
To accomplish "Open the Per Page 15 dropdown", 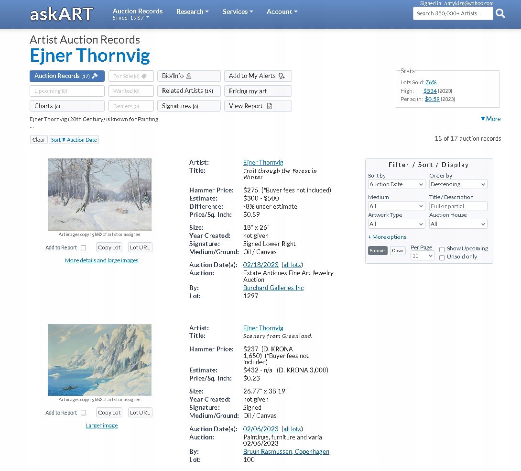I will [423, 256].
